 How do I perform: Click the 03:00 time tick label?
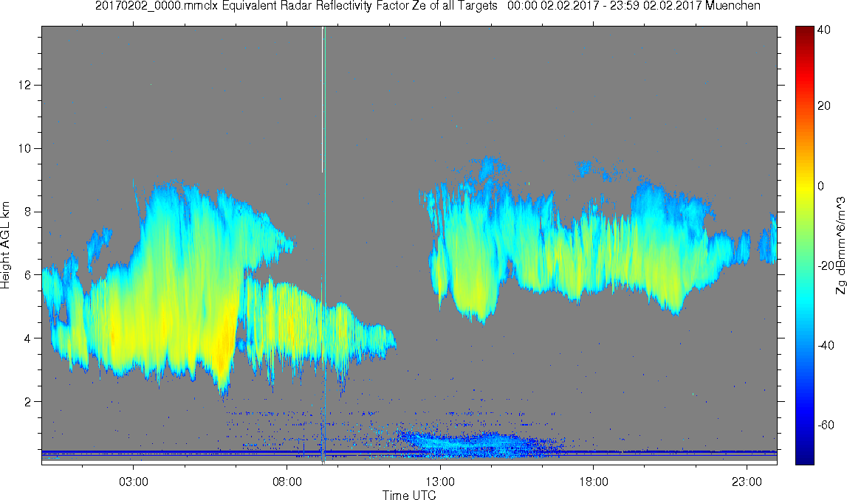(134, 482)
